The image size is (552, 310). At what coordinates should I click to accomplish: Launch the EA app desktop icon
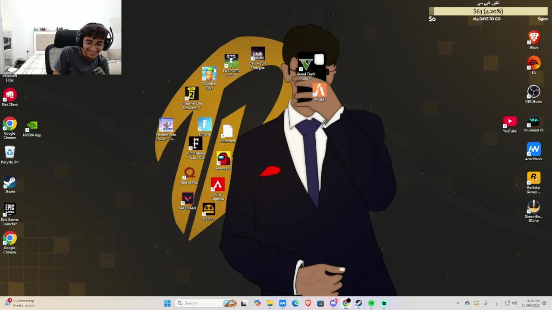click(x=534, y=65)
